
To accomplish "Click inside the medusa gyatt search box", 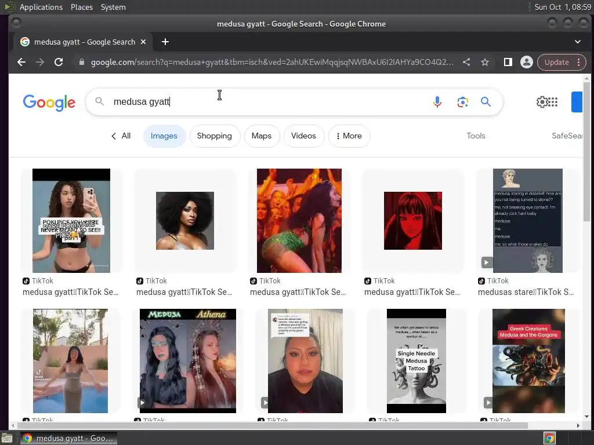I will coord(265,102).
